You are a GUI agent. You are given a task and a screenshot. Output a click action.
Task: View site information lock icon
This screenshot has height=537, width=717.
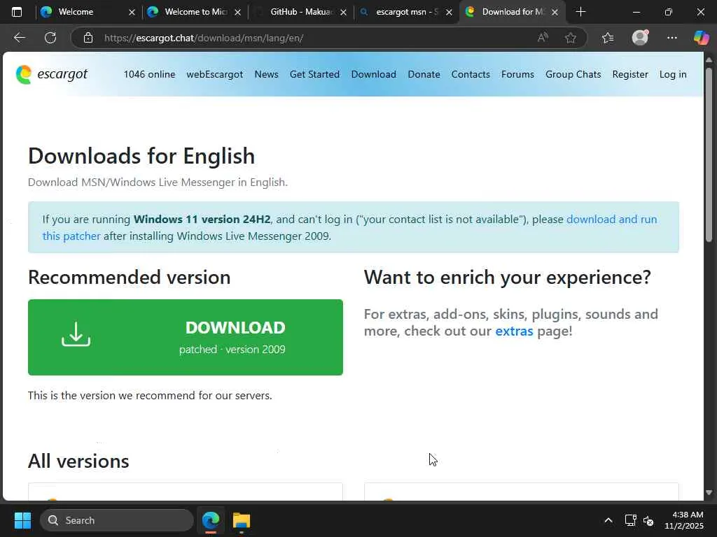coord(88,38)
